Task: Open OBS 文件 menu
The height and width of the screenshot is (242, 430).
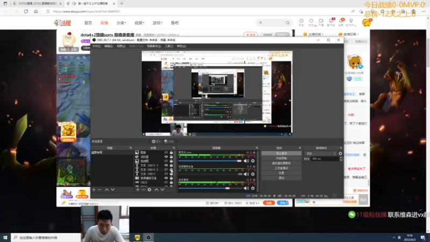Action: (x=96, y=46)
